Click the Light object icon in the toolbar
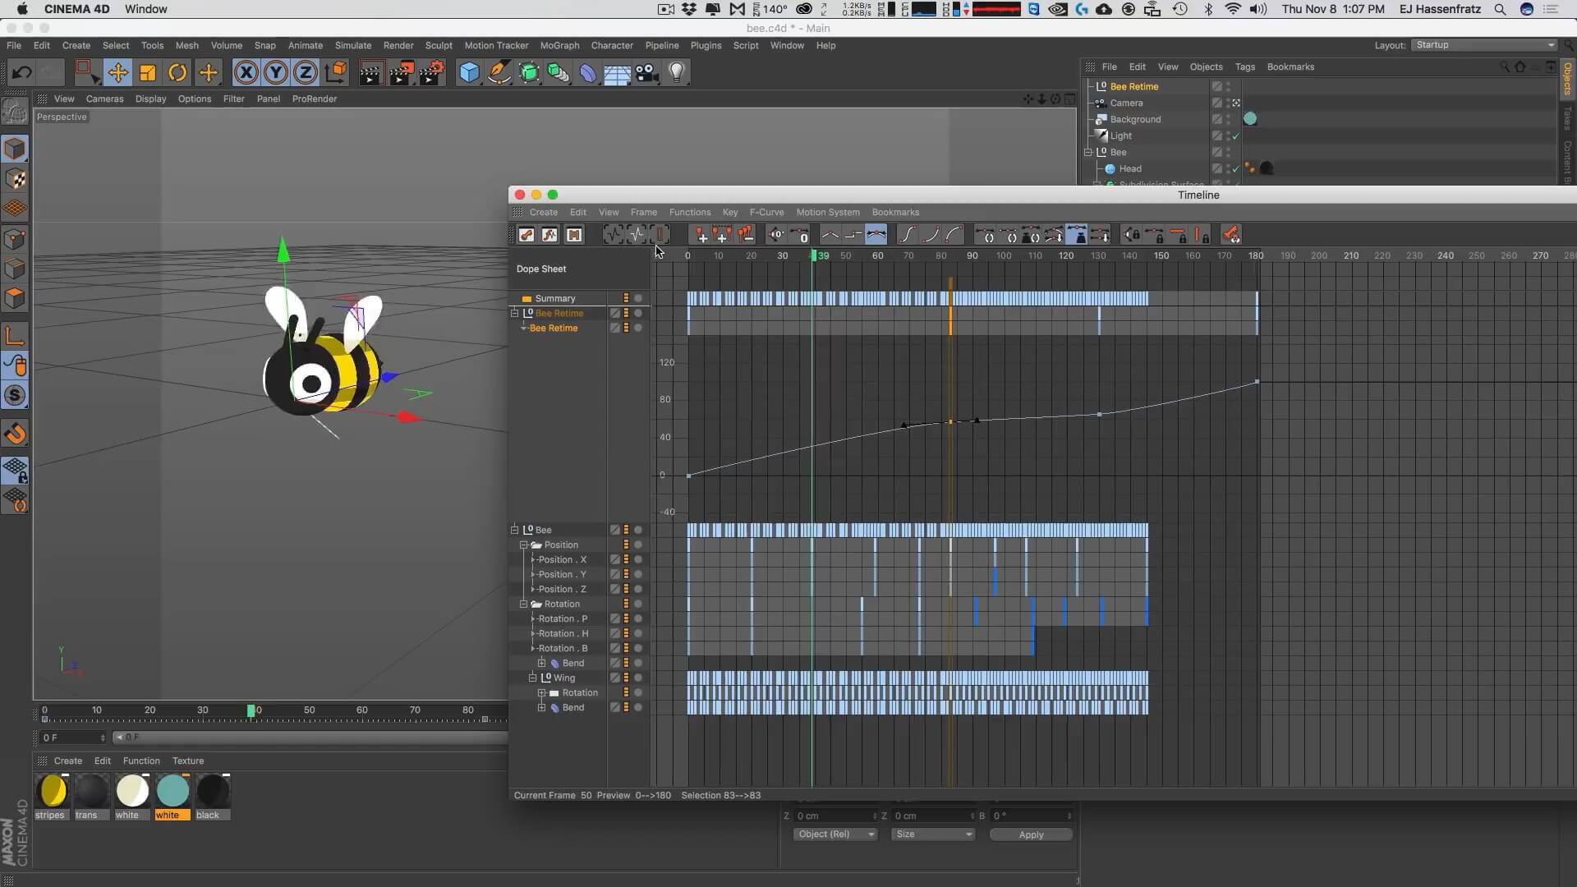Image resolution: width=1577 pixels, height=887 pixels. click(677, 73)
